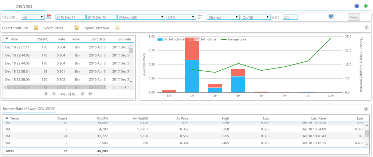Open the calendar date picker icon
Viewport: 373px width, 157px height.
[x=49, y=17]
